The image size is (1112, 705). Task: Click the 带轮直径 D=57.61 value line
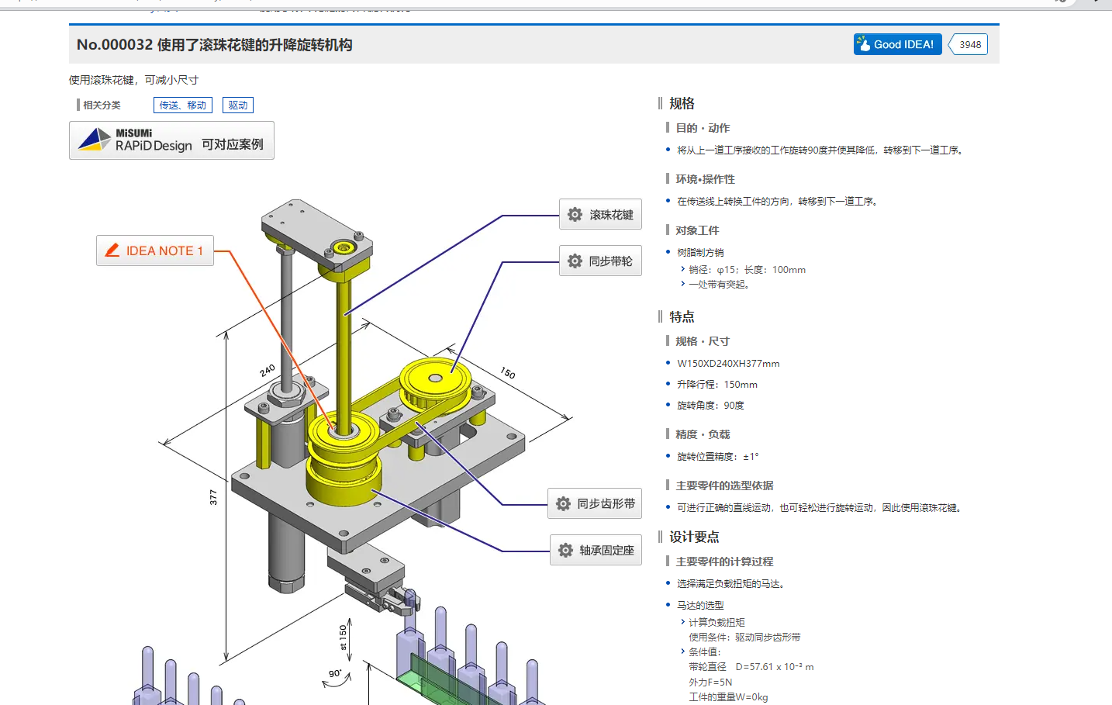click(x=751, y=667)
